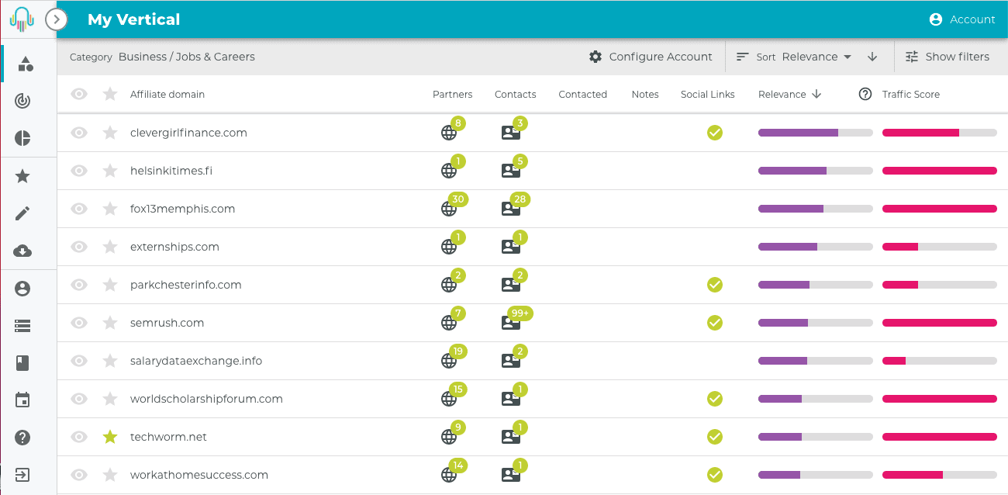Click fox13memphis.com domain name
Viewport: 1008px width, 495px height.
[182, 209]
